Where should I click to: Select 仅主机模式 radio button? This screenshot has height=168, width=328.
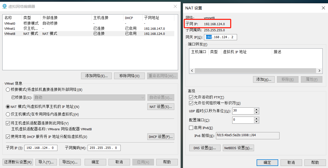tap(8, 114)
